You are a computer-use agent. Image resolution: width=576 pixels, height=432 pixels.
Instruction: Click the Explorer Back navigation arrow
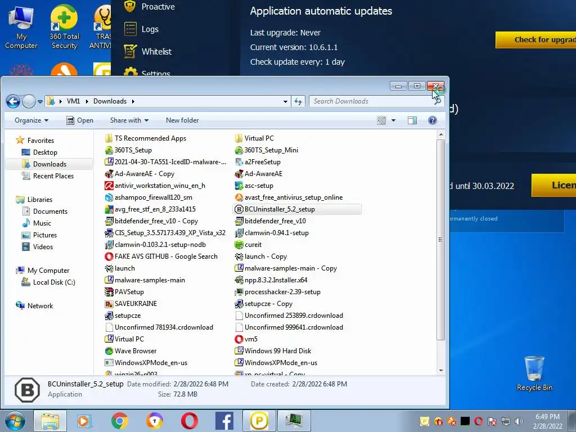click(x=13, y=101)
